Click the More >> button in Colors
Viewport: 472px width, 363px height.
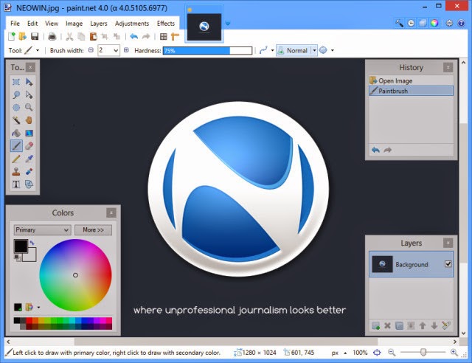[x=94, y=230]
